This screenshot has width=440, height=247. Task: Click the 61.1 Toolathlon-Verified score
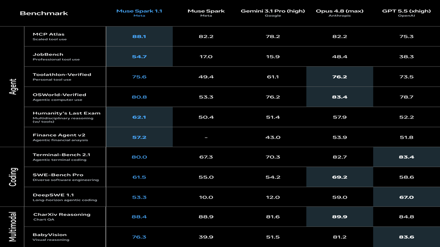[273, 77]
